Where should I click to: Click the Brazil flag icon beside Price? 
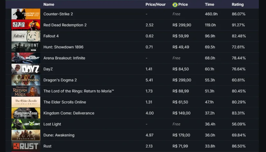[x=175, y=5]
